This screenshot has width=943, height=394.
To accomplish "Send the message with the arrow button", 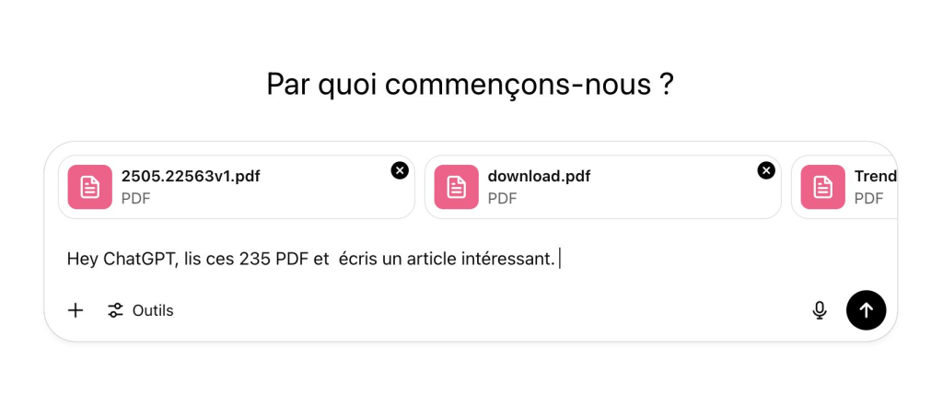I will (x=866, y=310).
